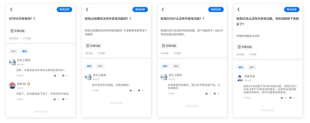Open 官方工程师 avatar dated 05-22
The height and width of the screenshot is (123, 310).
point(164,77)
